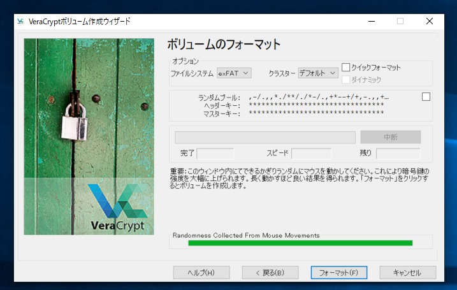Viewport: 457px width, 290px height.
Task: Open the ファイルシステム exFAT dropdown
Action: [234, 73]
